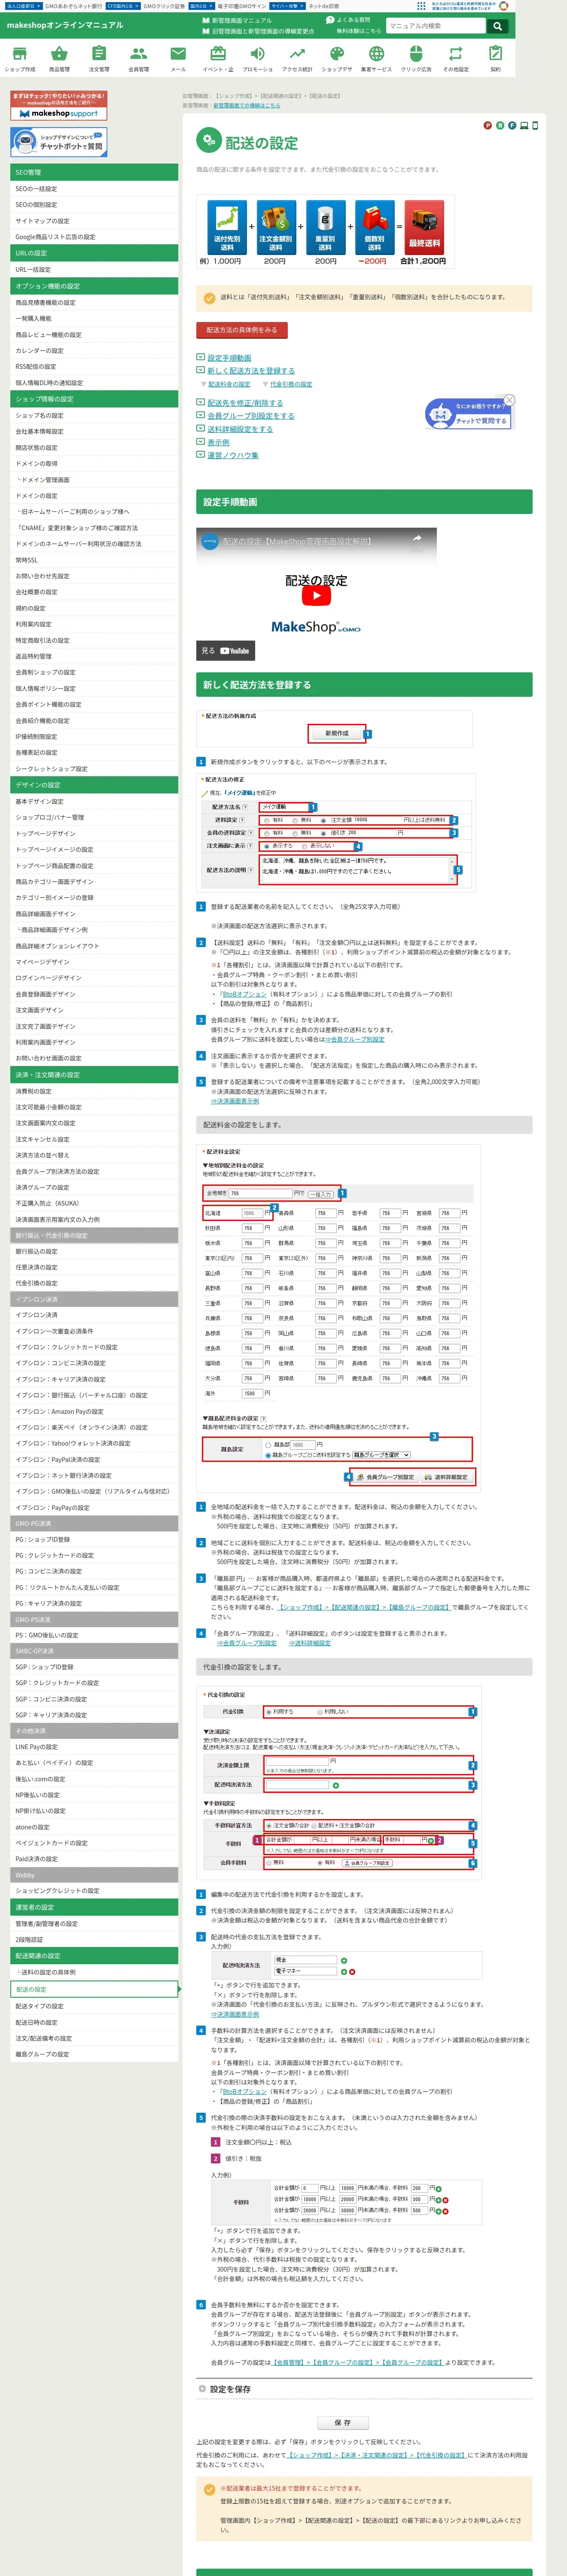This screenshot has width=567, height=2576.
Task: Jump to 運営ノウハウ集 anchor
Action: pos(233,455)
